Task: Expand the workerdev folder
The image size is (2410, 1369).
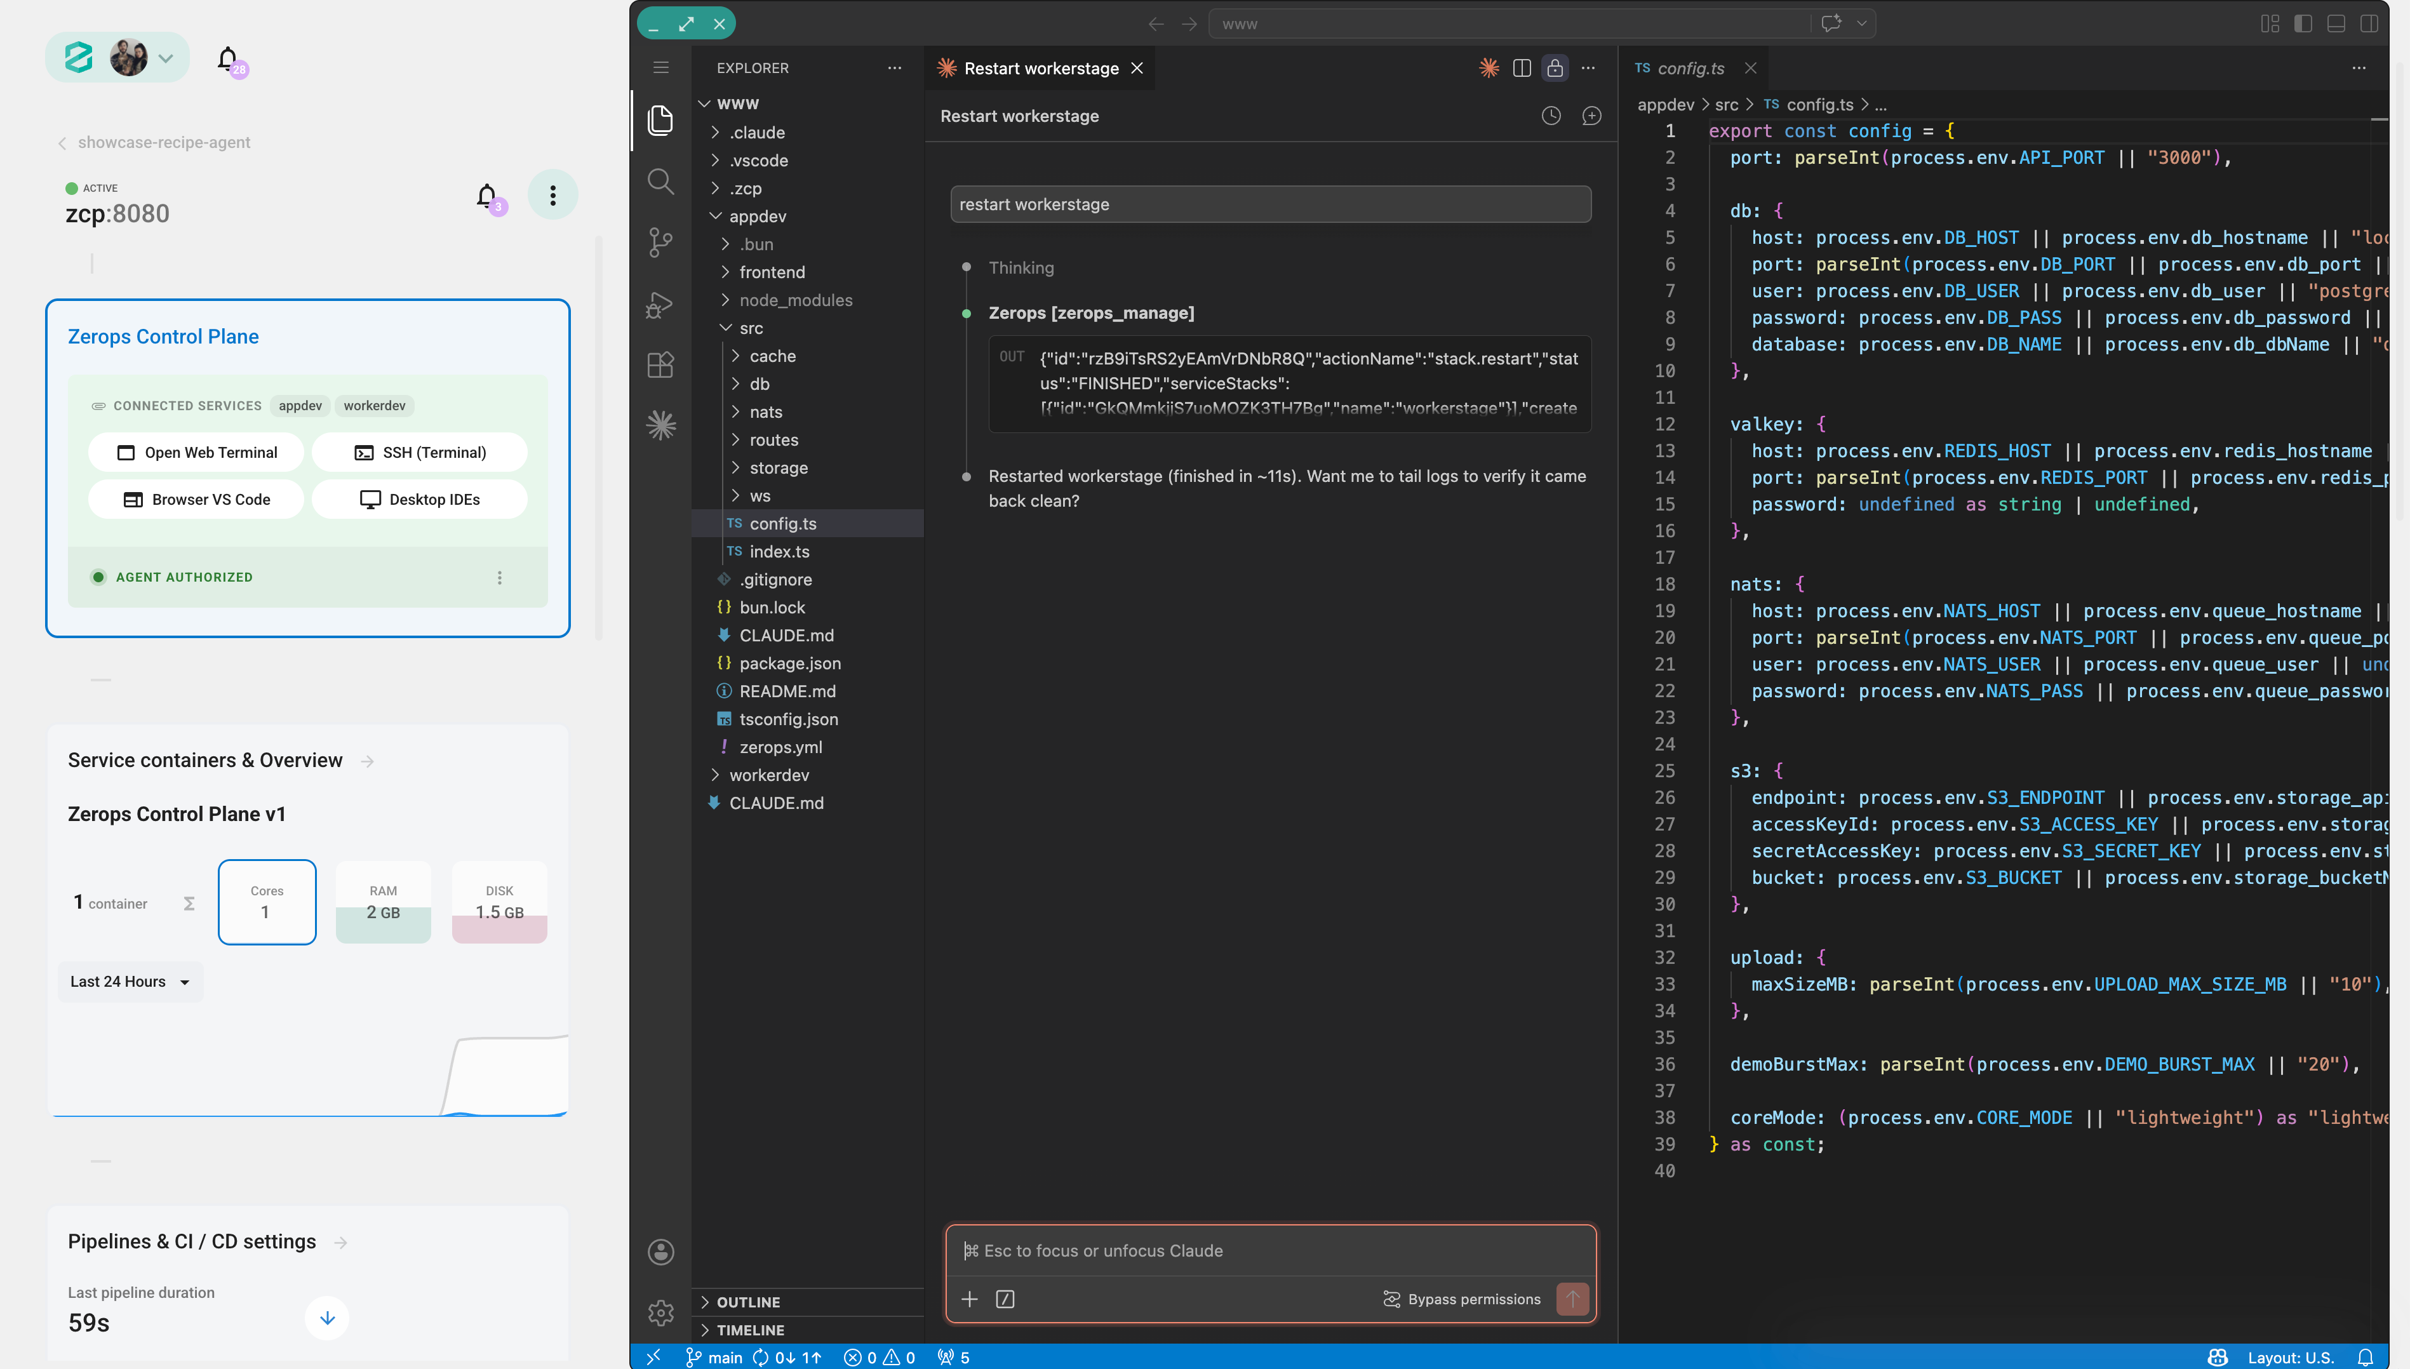Action: (x=808, y=775)
